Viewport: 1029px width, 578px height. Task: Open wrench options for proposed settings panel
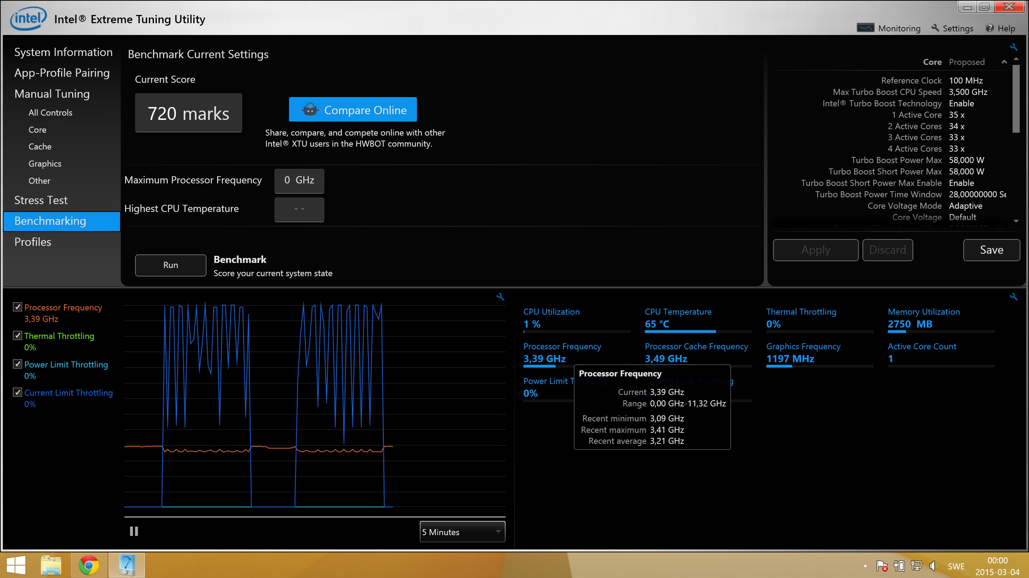[x=1013, y=47]
